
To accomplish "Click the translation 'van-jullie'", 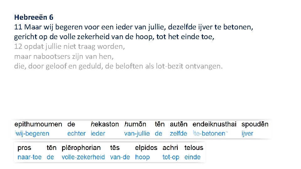I will pos(137,134).
